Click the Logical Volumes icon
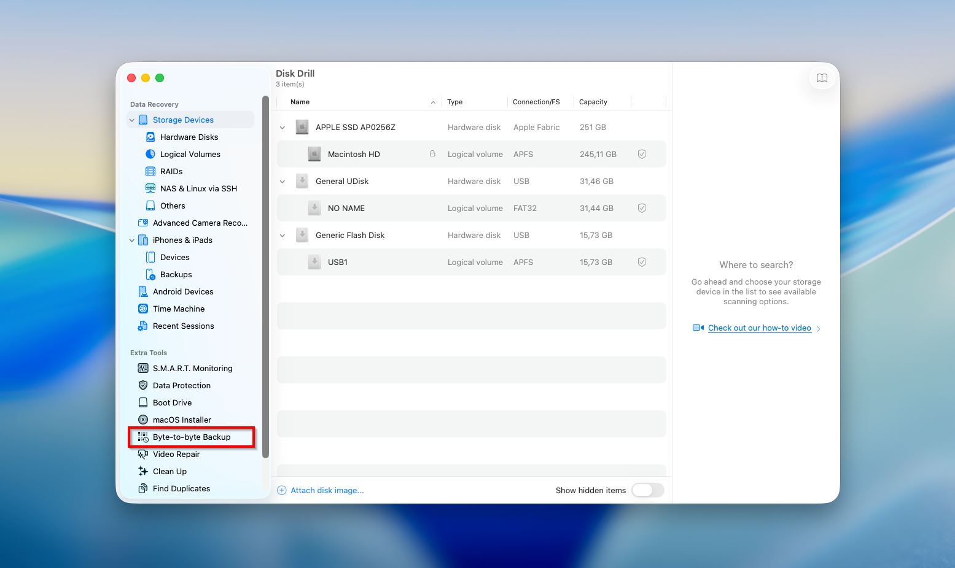955x568 pixels. (x=150, y=154)
